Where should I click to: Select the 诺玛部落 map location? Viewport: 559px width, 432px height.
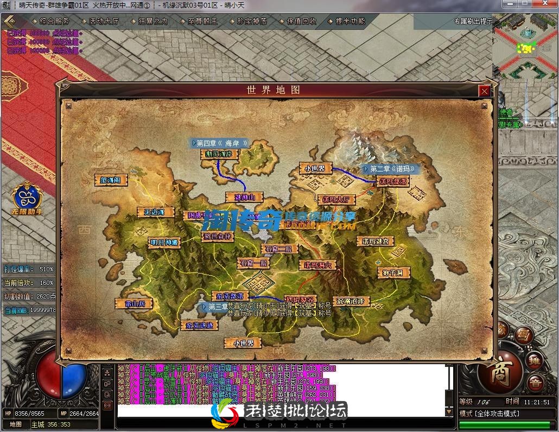tap(393, 181)
